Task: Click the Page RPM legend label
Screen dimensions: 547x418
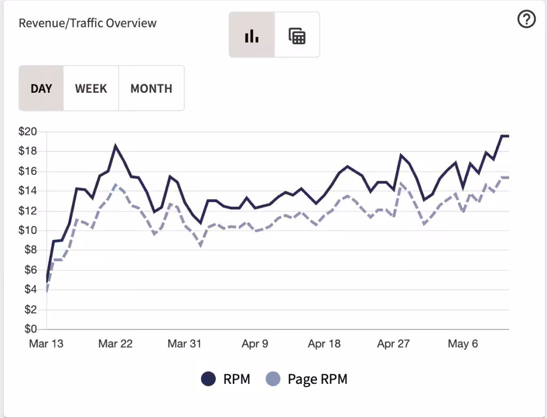Action: coord(317,379)
